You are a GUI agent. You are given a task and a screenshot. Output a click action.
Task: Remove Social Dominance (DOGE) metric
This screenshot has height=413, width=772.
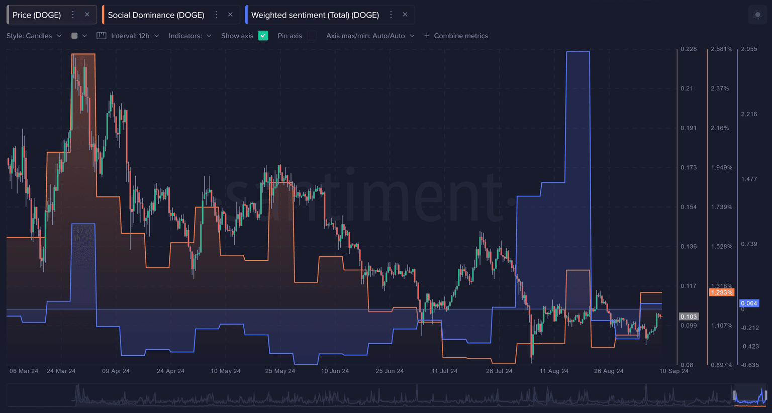click(230, 15)
